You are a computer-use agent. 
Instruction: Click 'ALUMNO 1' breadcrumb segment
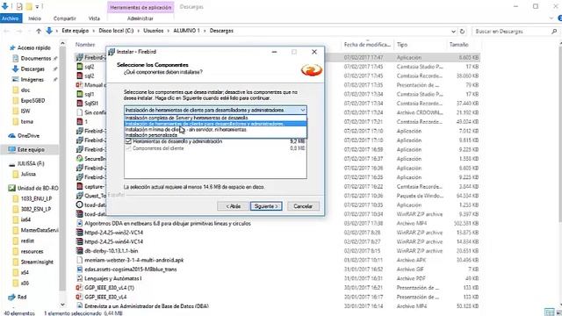(x=186, y=31)
